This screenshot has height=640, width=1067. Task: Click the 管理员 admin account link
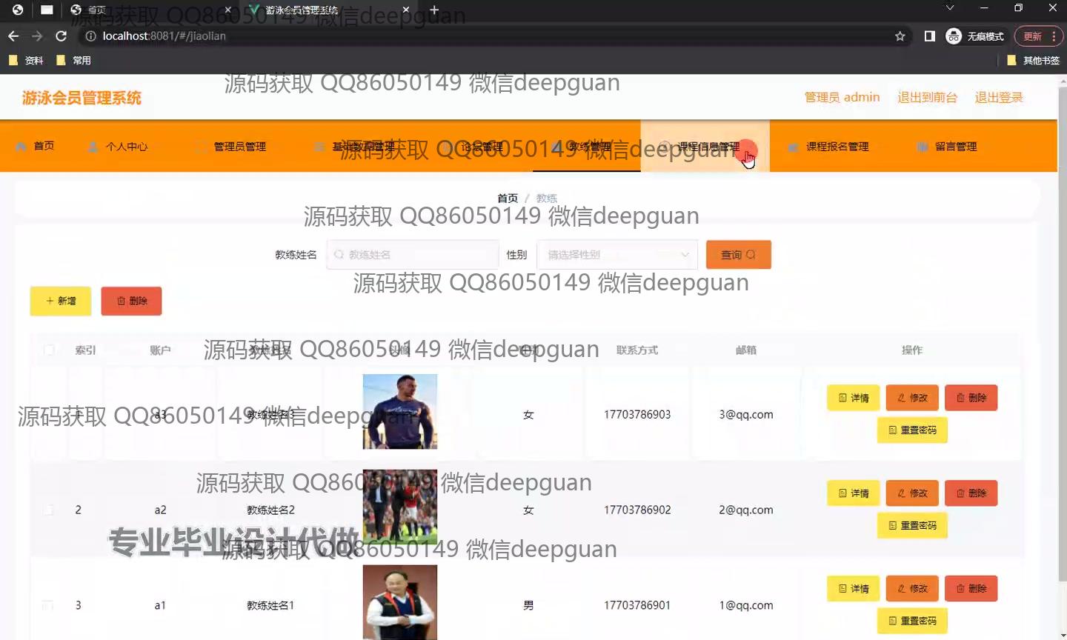[x=842, y=97]
